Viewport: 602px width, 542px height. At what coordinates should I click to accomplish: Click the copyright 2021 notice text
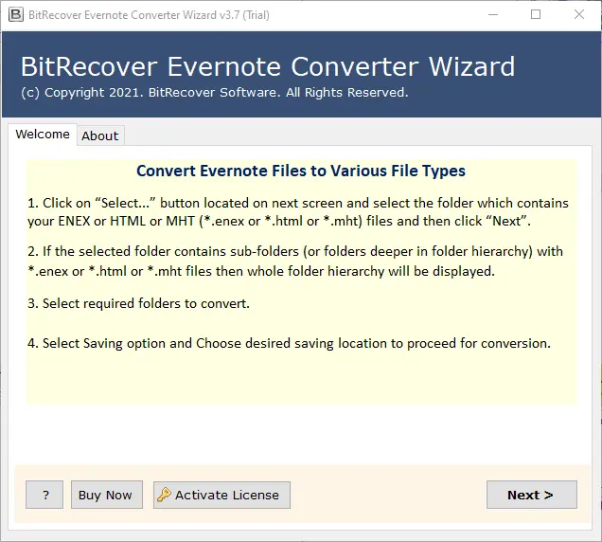[x=214, y=93]
